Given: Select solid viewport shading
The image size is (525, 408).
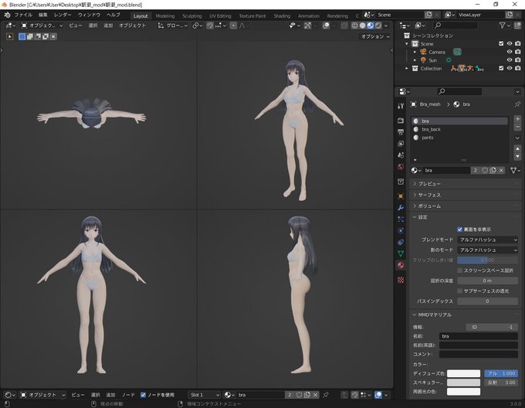Looking at the screenshot, I should 363,25.
